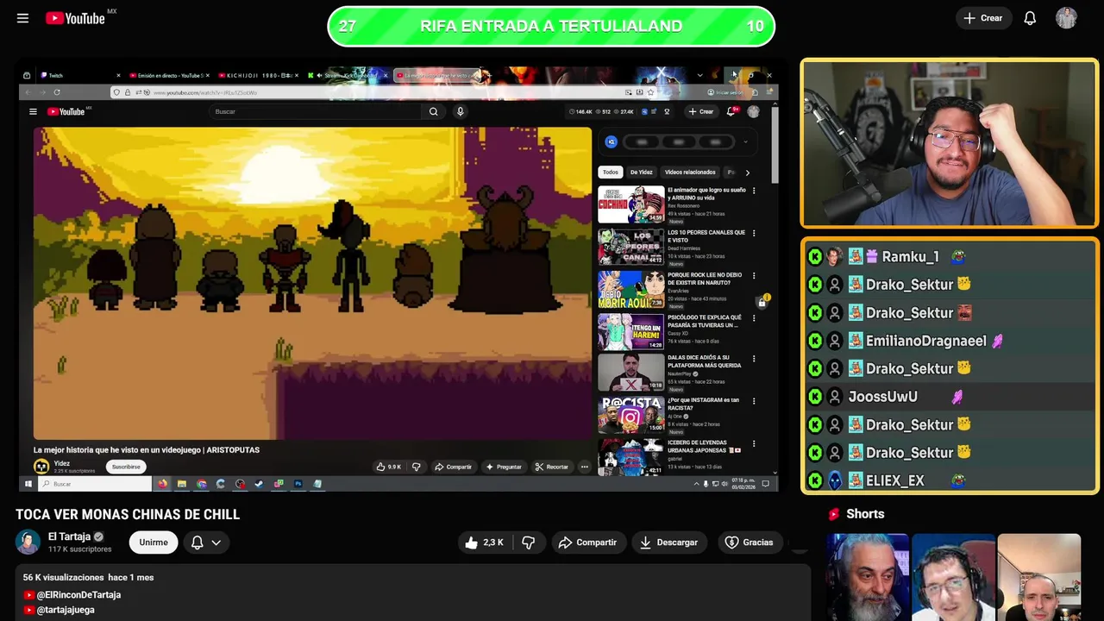Image resolution: width=1104 pixels, height=621 pixels.
Task: Open El Tartaja channel avatar
Action: (x=28, y=542)
